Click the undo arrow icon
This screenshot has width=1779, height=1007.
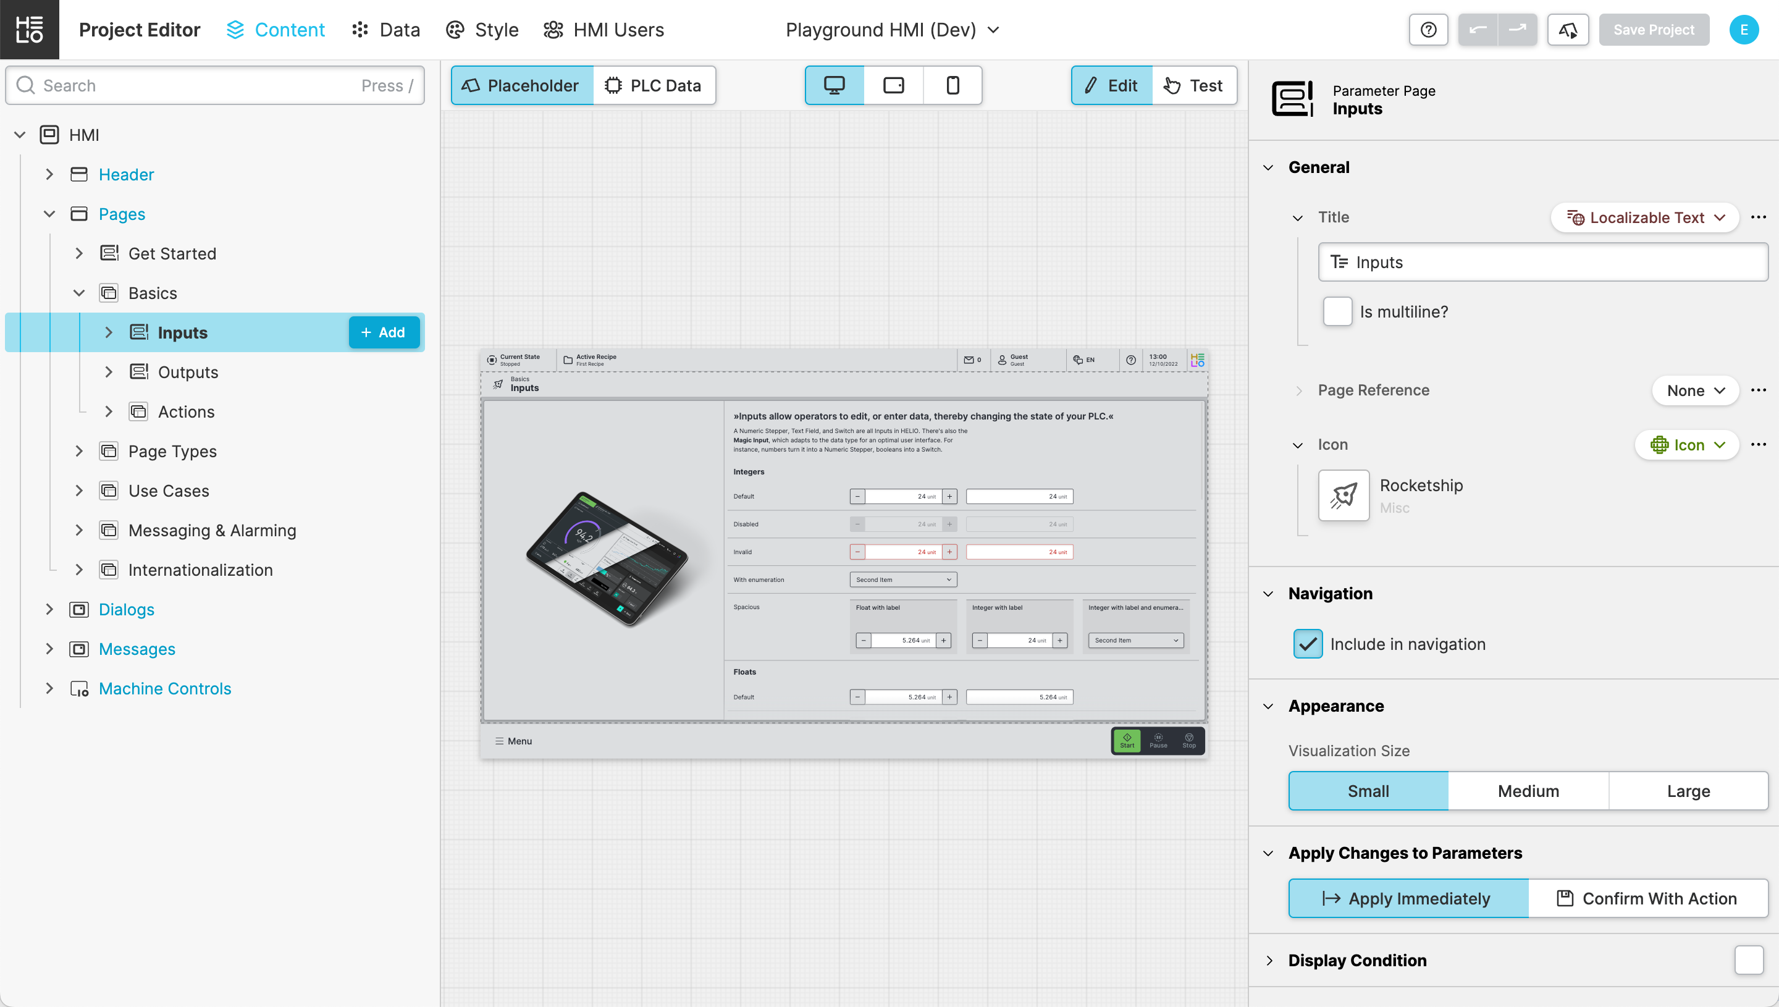[x=1478, y=30]
